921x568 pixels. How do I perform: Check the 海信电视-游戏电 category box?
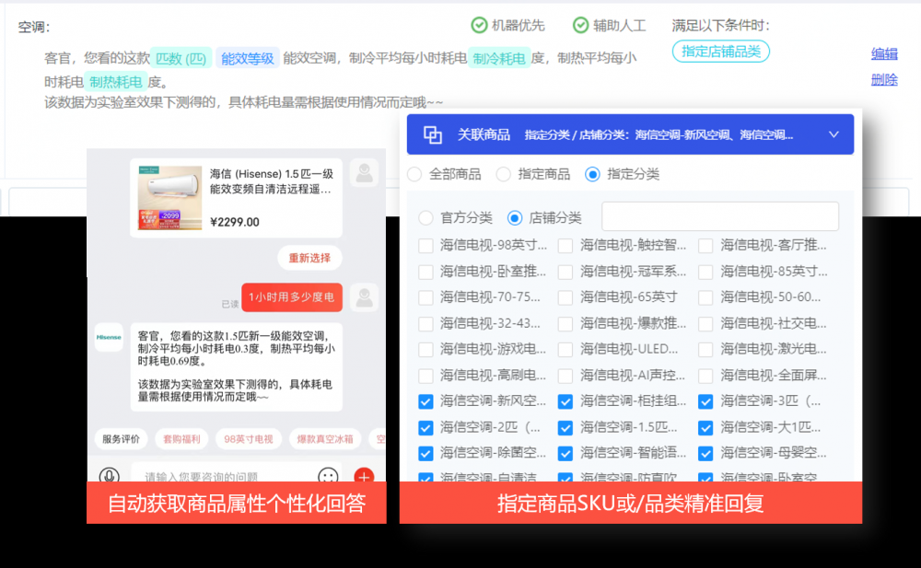point(426,350)
